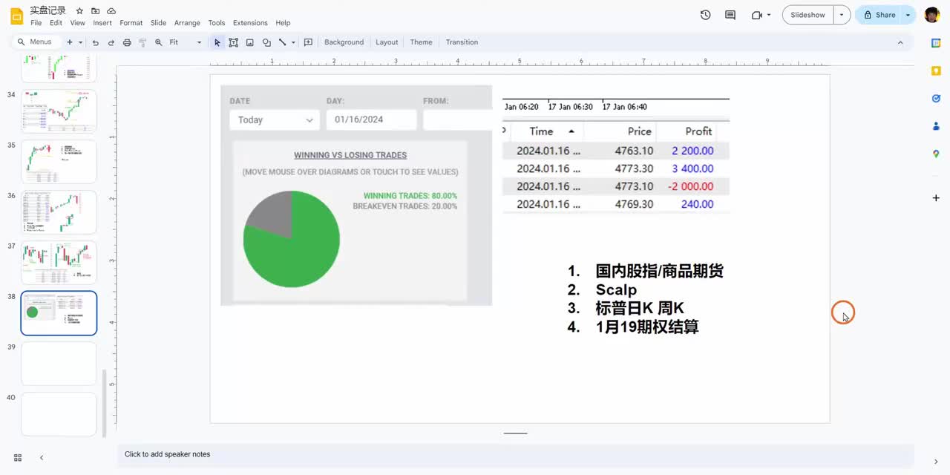Open the Theme panel
Image resolution: width=950 pixels, height=475 pixels.
tap(421, 42)
